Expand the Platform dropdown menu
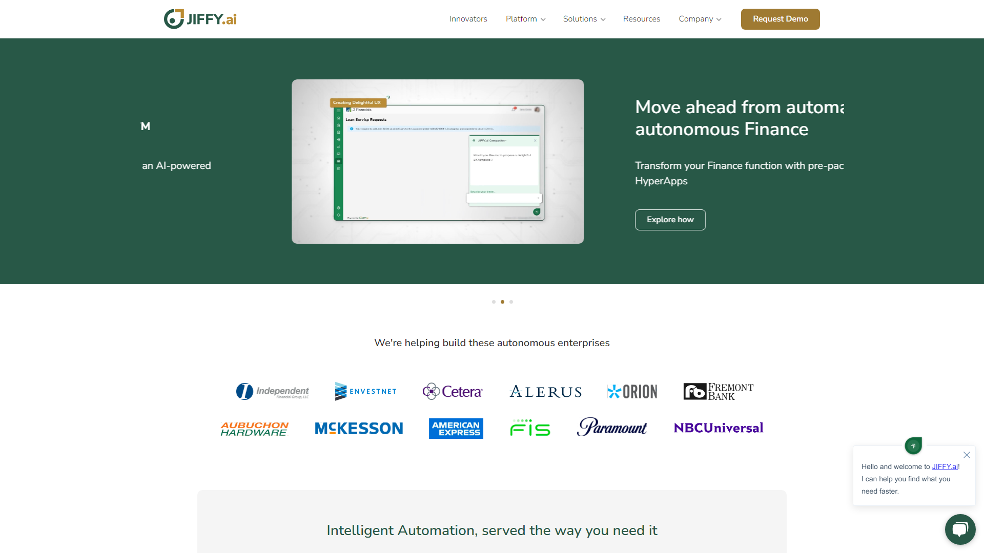This screenshot has width=984, height=553. (x=525, y=19)
